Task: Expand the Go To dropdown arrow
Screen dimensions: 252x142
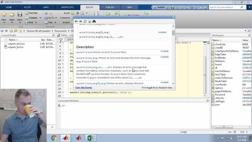Action: click(56, 18)
